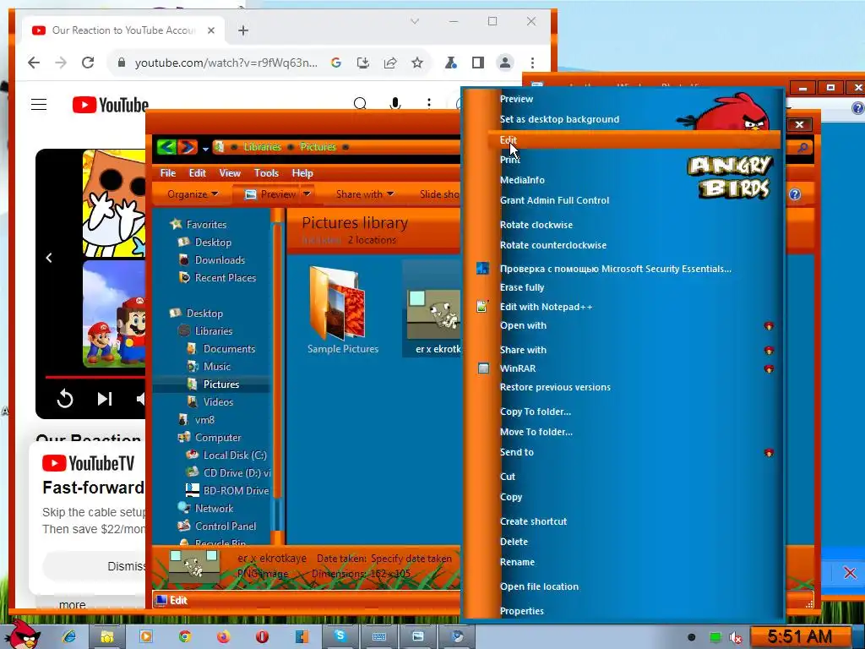Click Libraries in the breadcrumb bar
Viewport: 865px width, 649px height.
[262, 147]
